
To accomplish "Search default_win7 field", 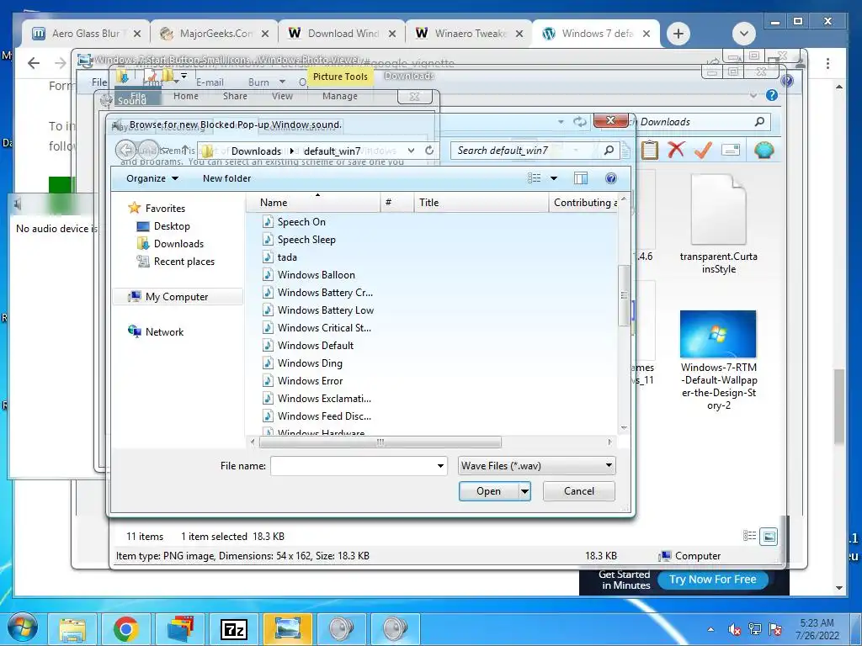I will point(535,151).
